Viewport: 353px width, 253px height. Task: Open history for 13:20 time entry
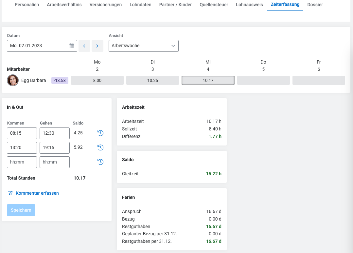point(100,147)
